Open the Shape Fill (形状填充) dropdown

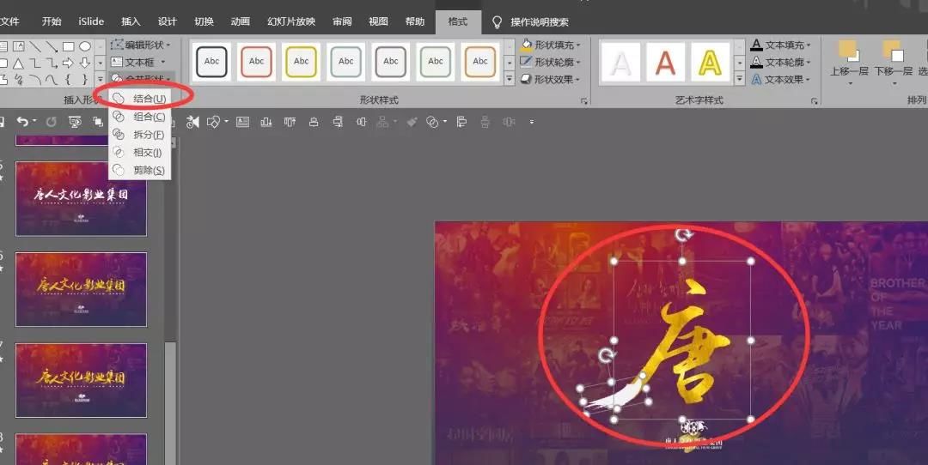click(551, 45)
